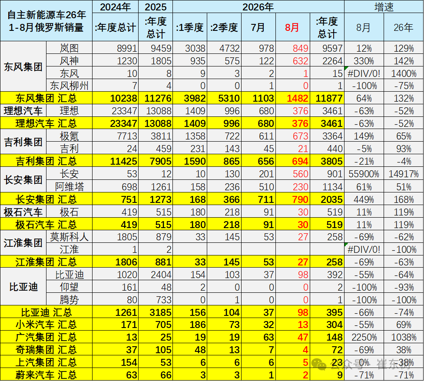The width and height of the screenshot is (424, 381).
Task: Click the 吉利集团 汇总 row label
Action: tap(46, 161)
